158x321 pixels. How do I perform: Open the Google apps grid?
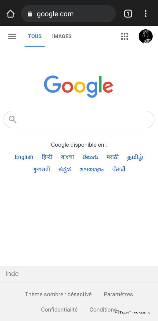(125, 36)
